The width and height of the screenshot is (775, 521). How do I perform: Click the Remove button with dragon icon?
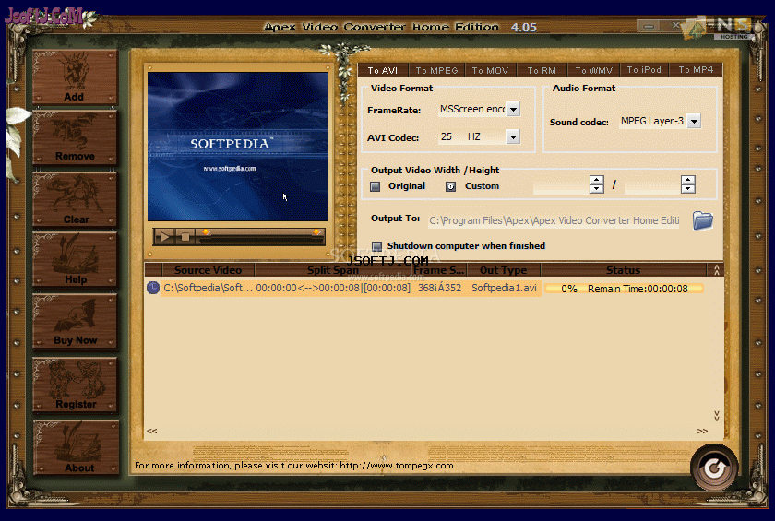pyautogui.click(x=75, y=137)
